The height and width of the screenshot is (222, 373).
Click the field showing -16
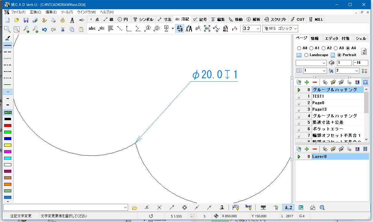(x=361, y=63)
